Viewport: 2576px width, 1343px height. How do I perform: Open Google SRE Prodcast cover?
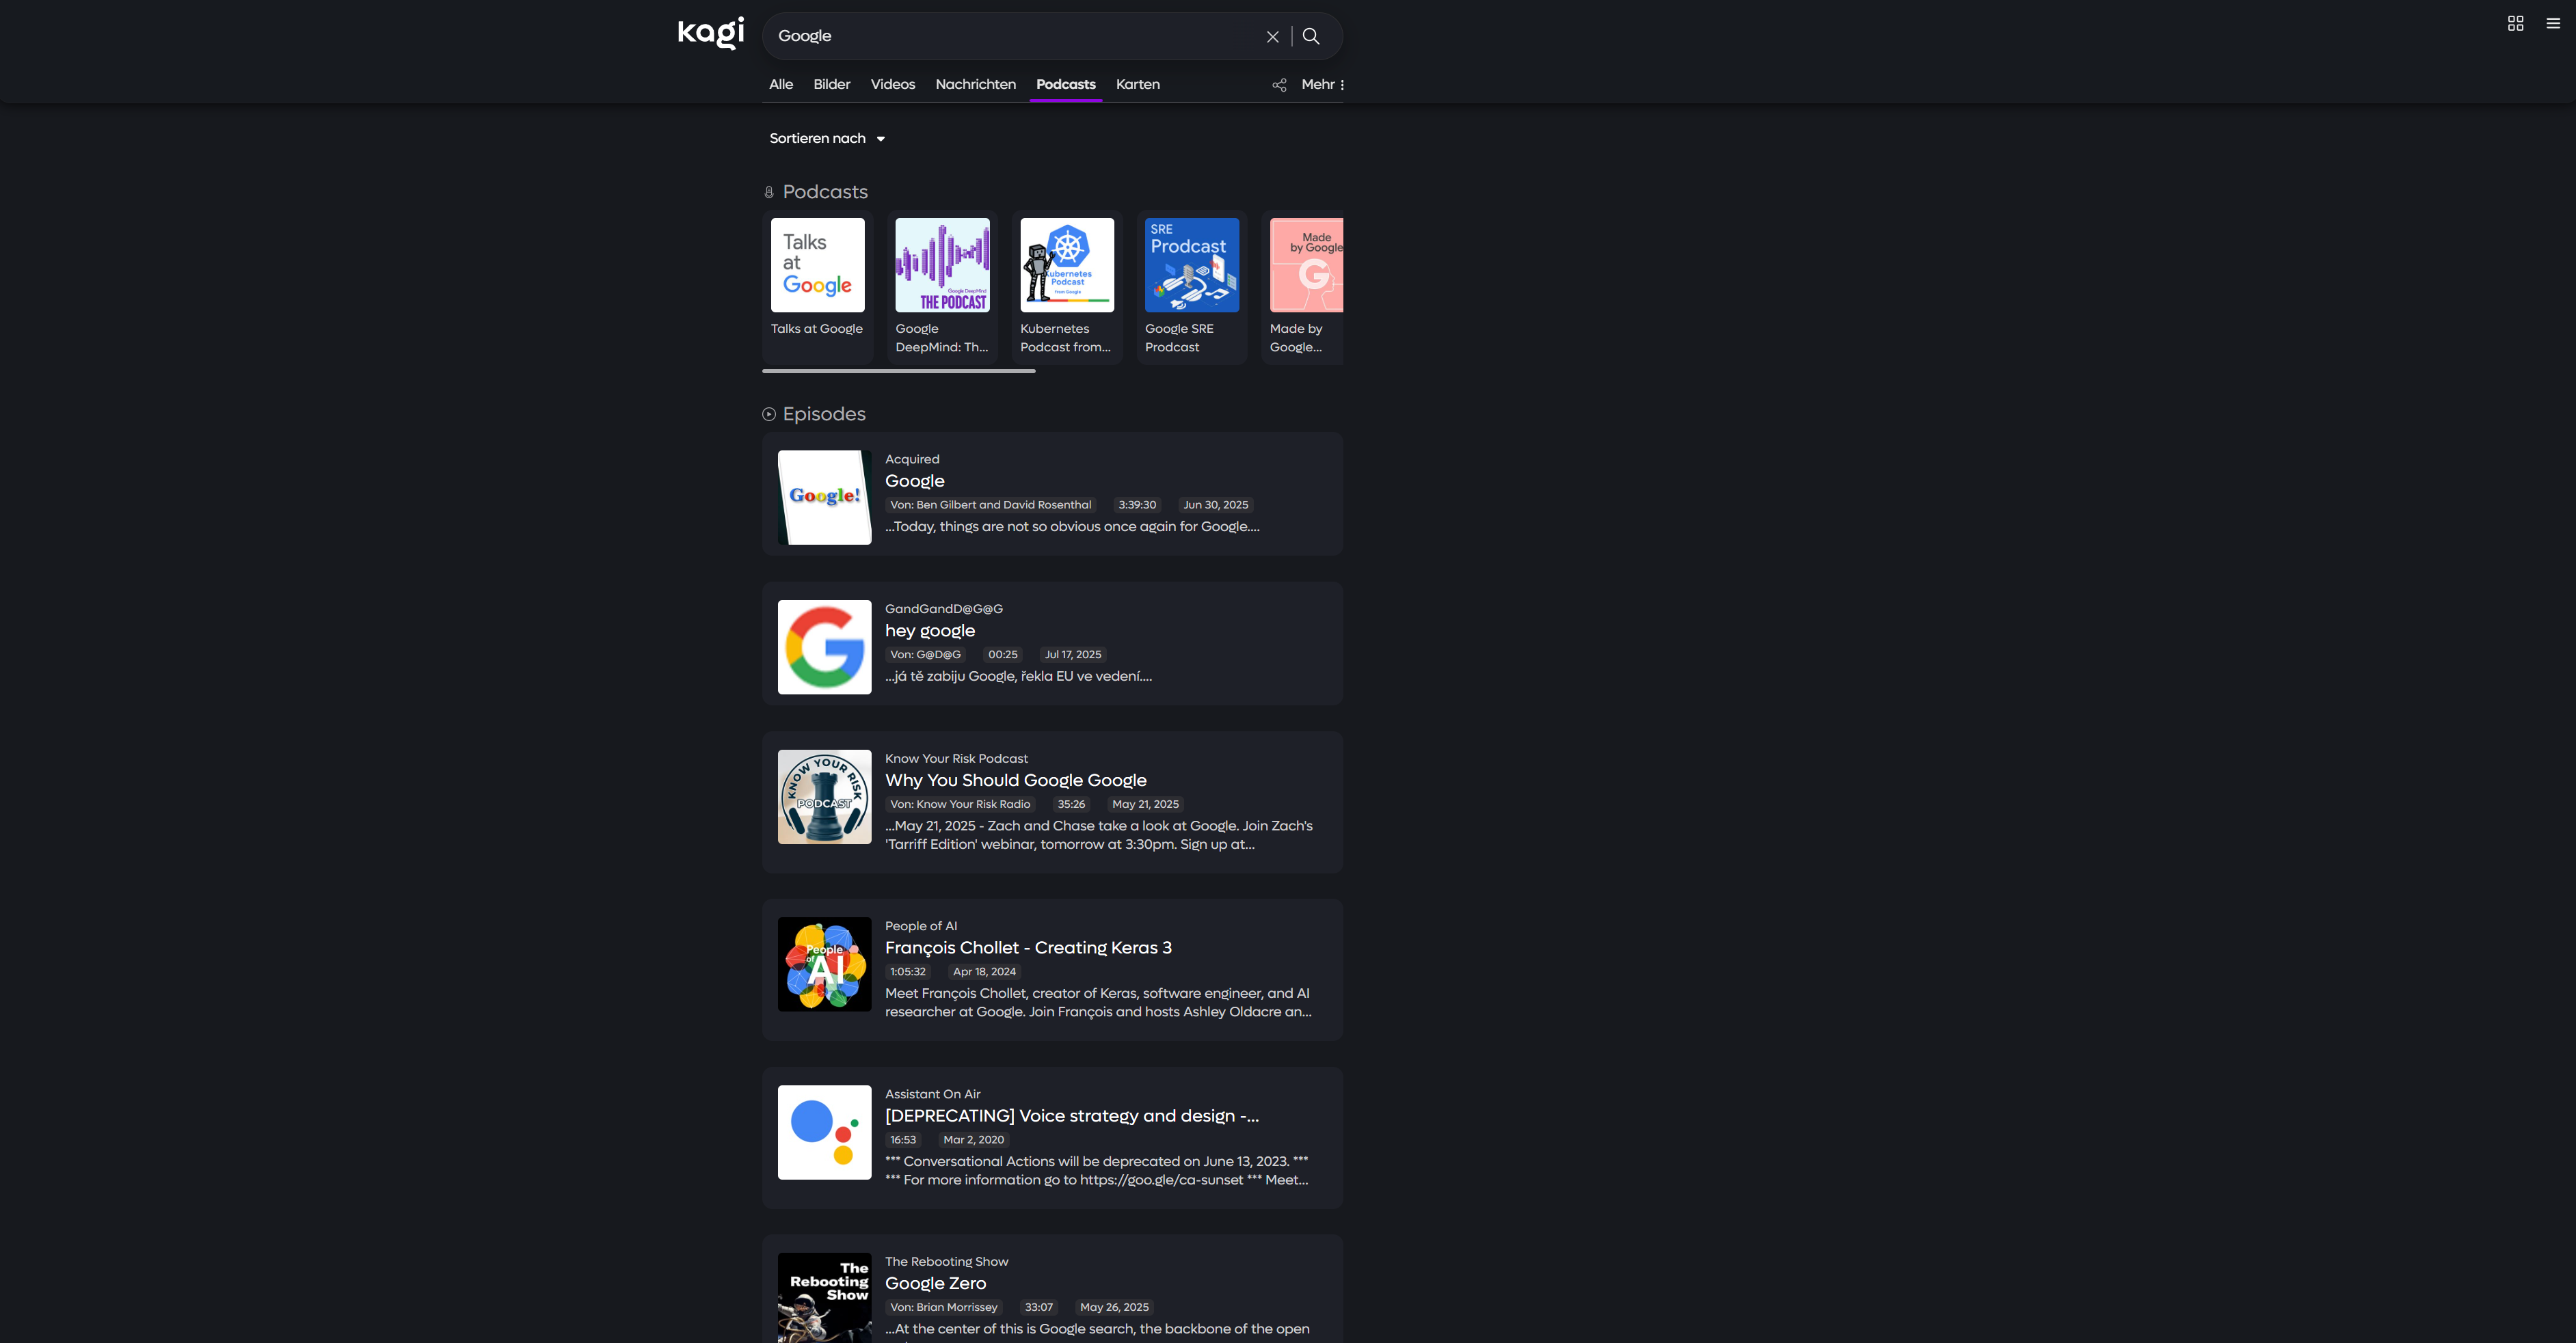[1191, 266]
